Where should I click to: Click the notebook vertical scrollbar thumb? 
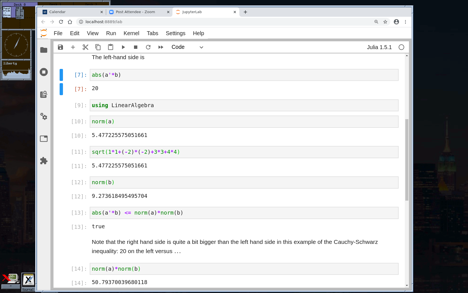tap(407, 159)
